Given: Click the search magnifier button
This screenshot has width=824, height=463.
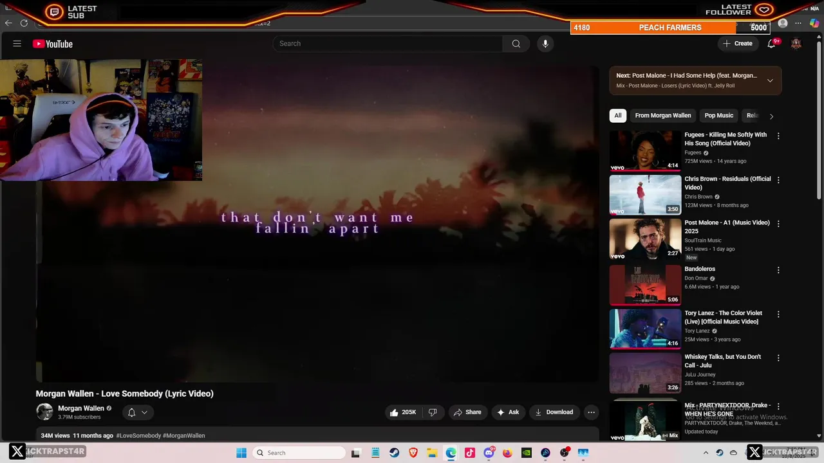Looking at the screenshot, I should [516, 44].
